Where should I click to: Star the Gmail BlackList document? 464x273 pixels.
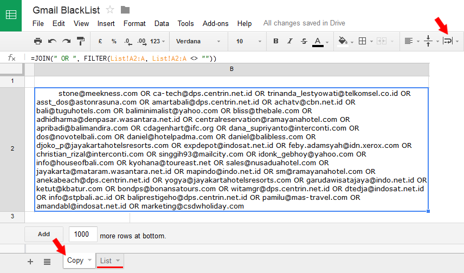(x=110, y=10)
